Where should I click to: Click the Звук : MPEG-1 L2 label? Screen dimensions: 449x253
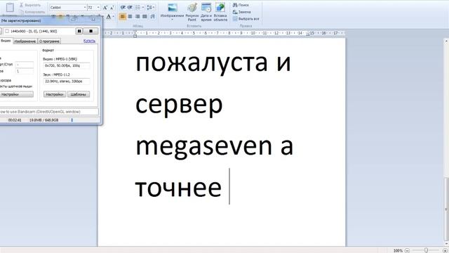coord(56,74)
